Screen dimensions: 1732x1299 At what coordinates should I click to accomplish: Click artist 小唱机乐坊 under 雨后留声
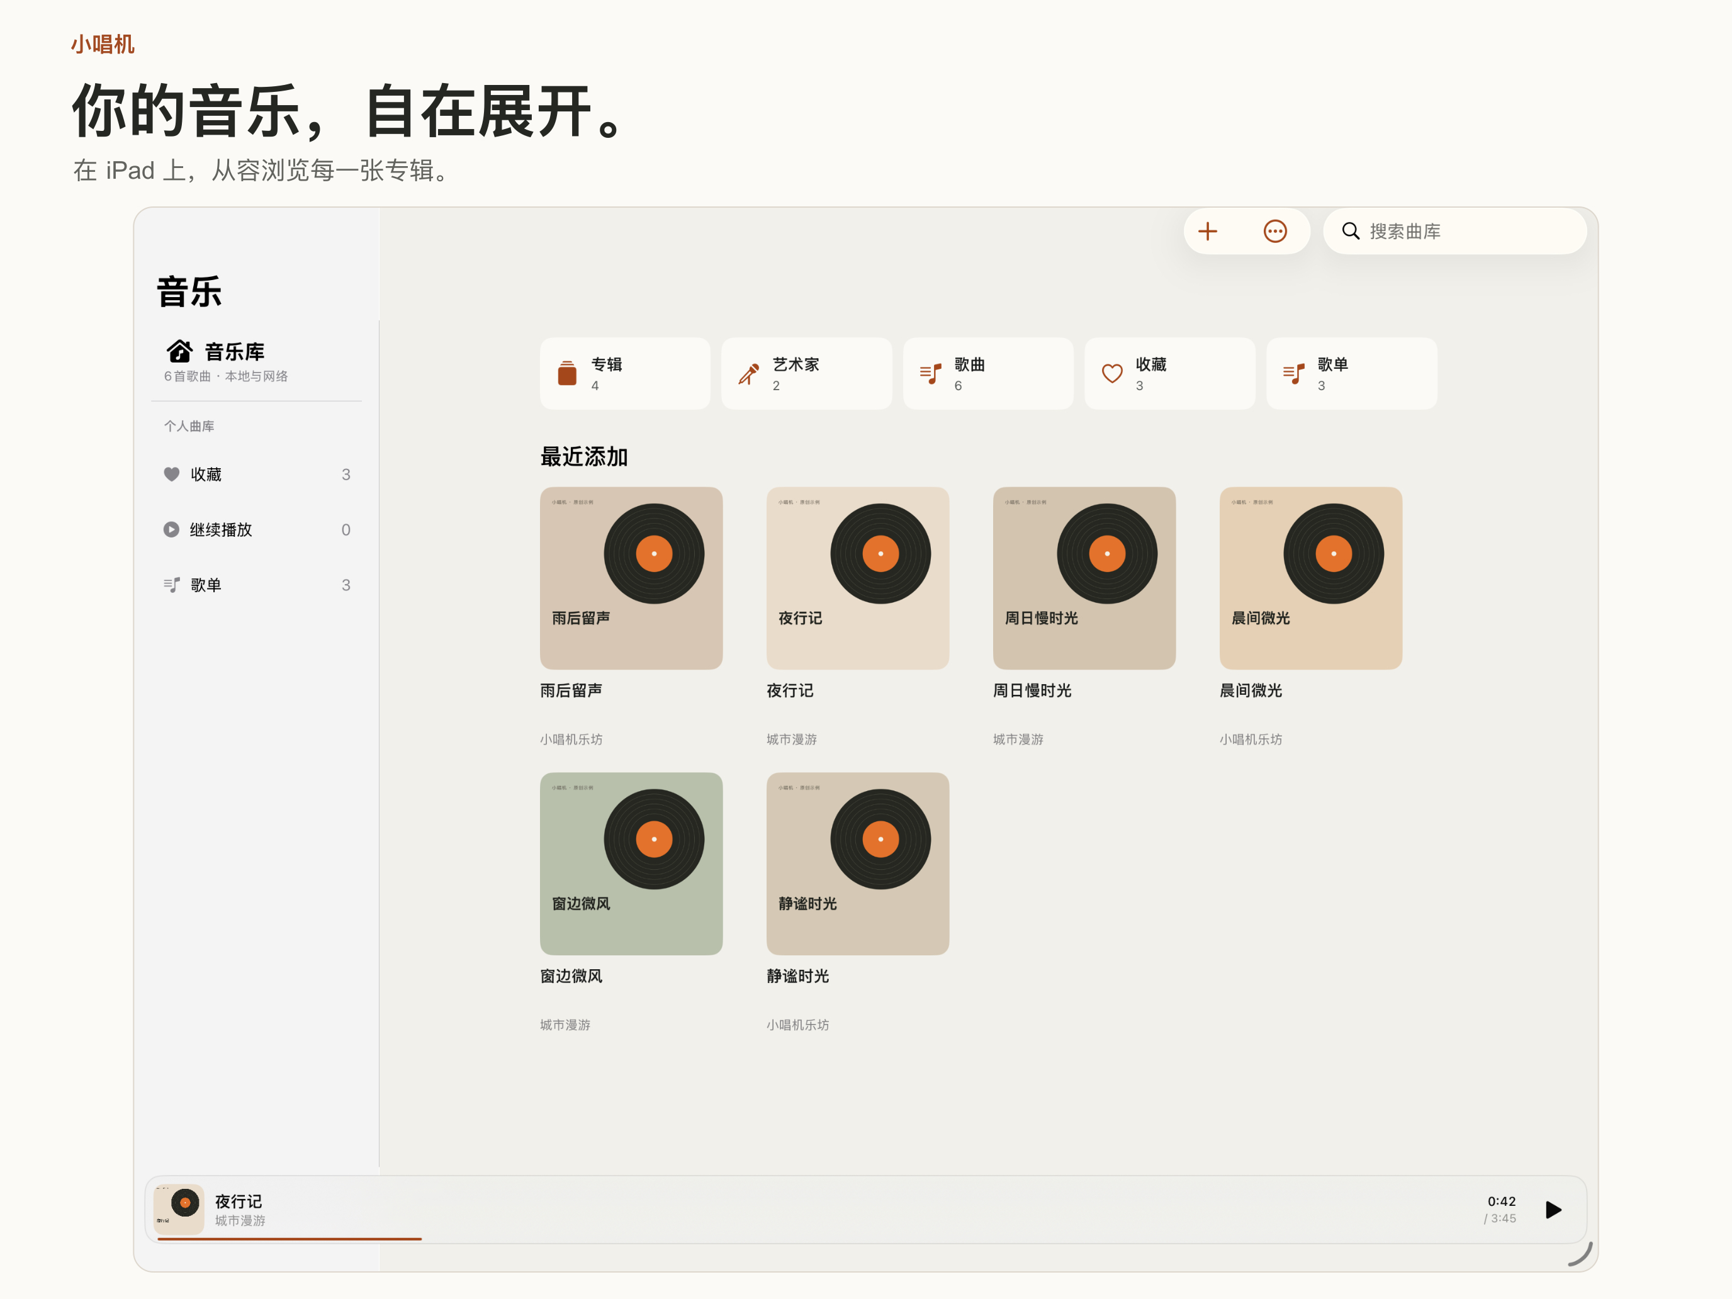pos(571,739)
